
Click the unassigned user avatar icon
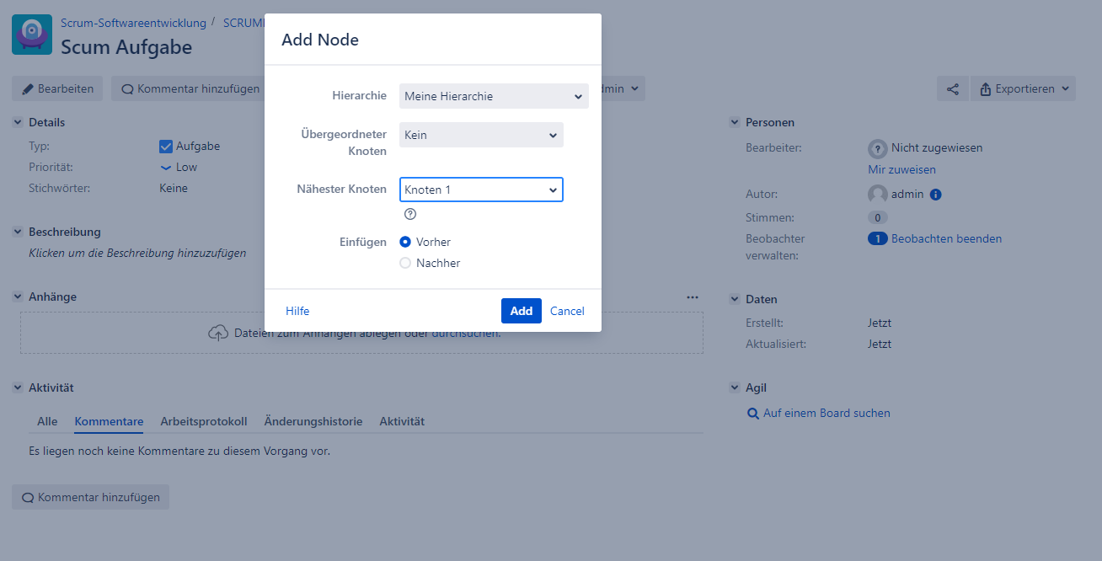pos(878,148)
